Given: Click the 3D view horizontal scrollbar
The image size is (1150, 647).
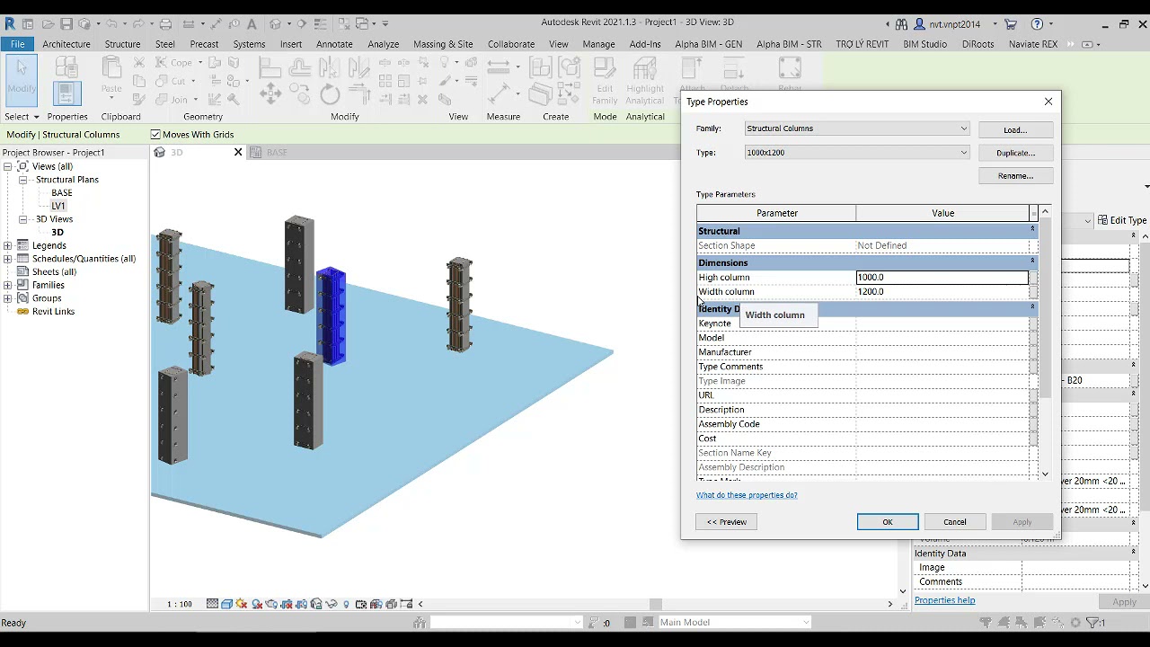Looking at the screenshot, I should tap(656, 604).
